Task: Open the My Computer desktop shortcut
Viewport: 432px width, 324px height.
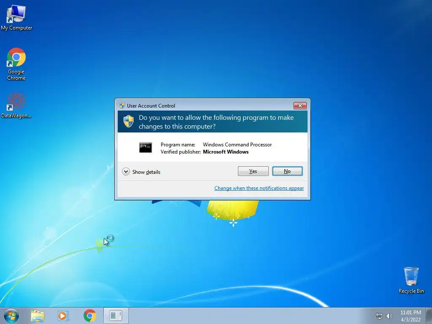Action: [16, 17]
